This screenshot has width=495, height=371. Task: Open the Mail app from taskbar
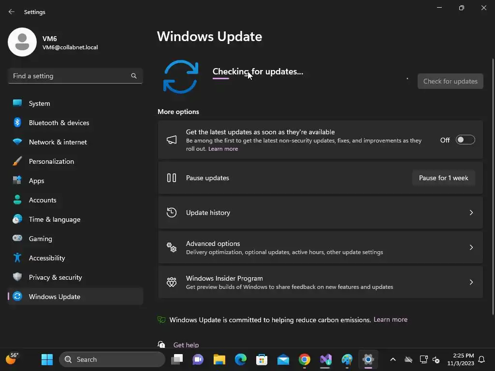pyautogui.click(x=283, y=359)
